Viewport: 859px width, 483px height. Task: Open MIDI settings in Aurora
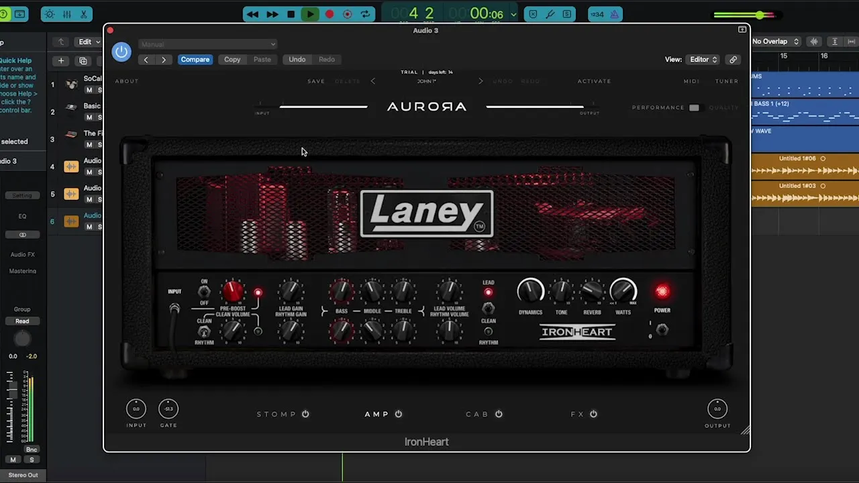click(x=691, y=81)
